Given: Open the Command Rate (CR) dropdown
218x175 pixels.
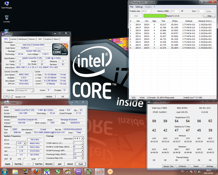Looking at the screenshot, I should click(x=82, y=158).
